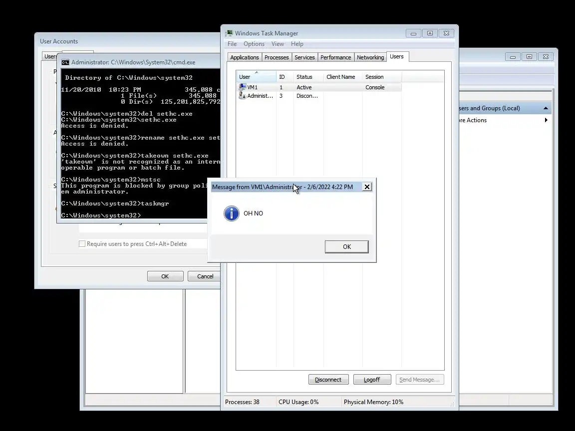This screenshot has height=431, width=575.
Task: Click the blue information icon in message dialog
Action: pyautogui.click(x=232, y=214)
